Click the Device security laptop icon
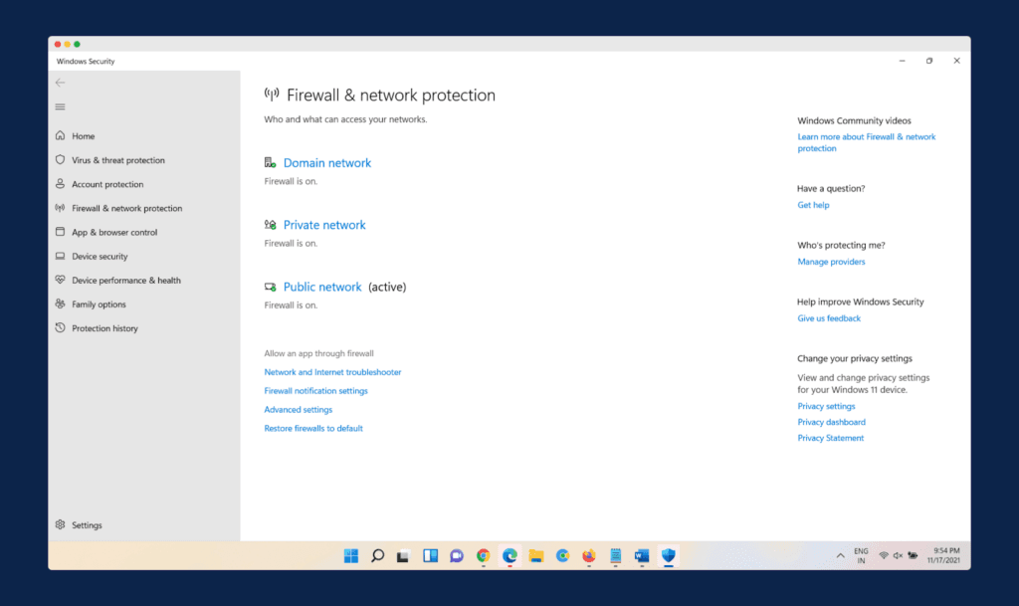Image resolution: width=1019 pixels, height=606 pixels. coord(61,257)
